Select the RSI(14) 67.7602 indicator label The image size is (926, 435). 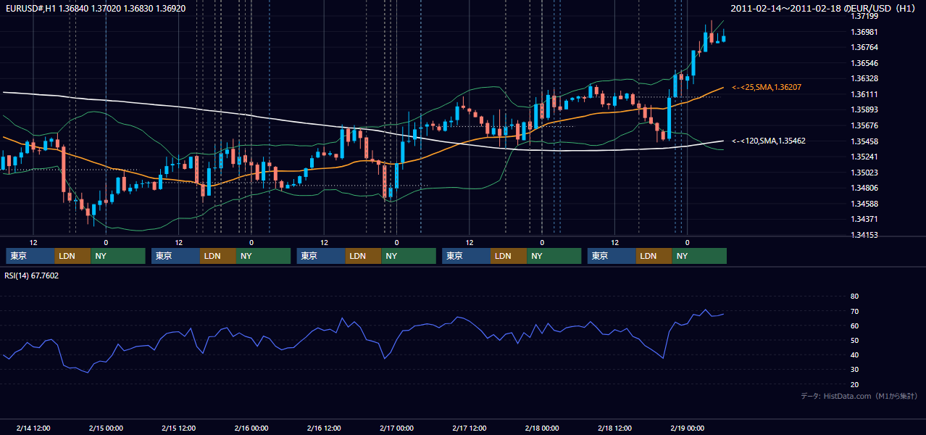[x=32, y=275]
